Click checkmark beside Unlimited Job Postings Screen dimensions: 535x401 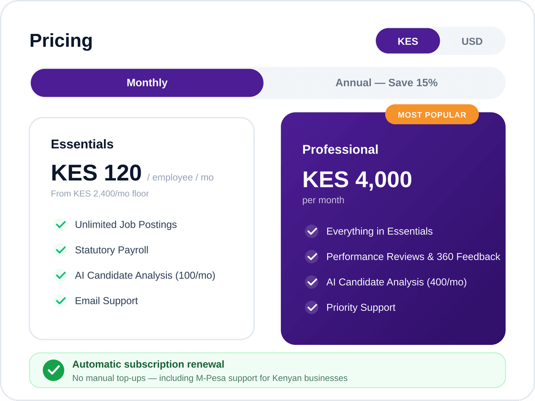click(60, 225)
